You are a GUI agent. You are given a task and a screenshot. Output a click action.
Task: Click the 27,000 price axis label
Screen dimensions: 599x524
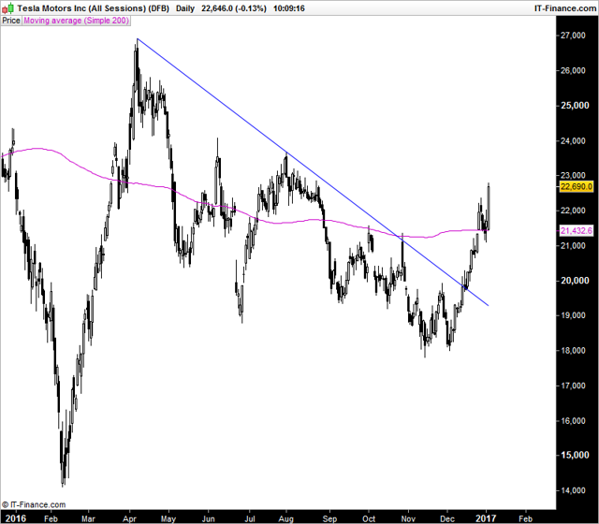[x=573, y=36]
